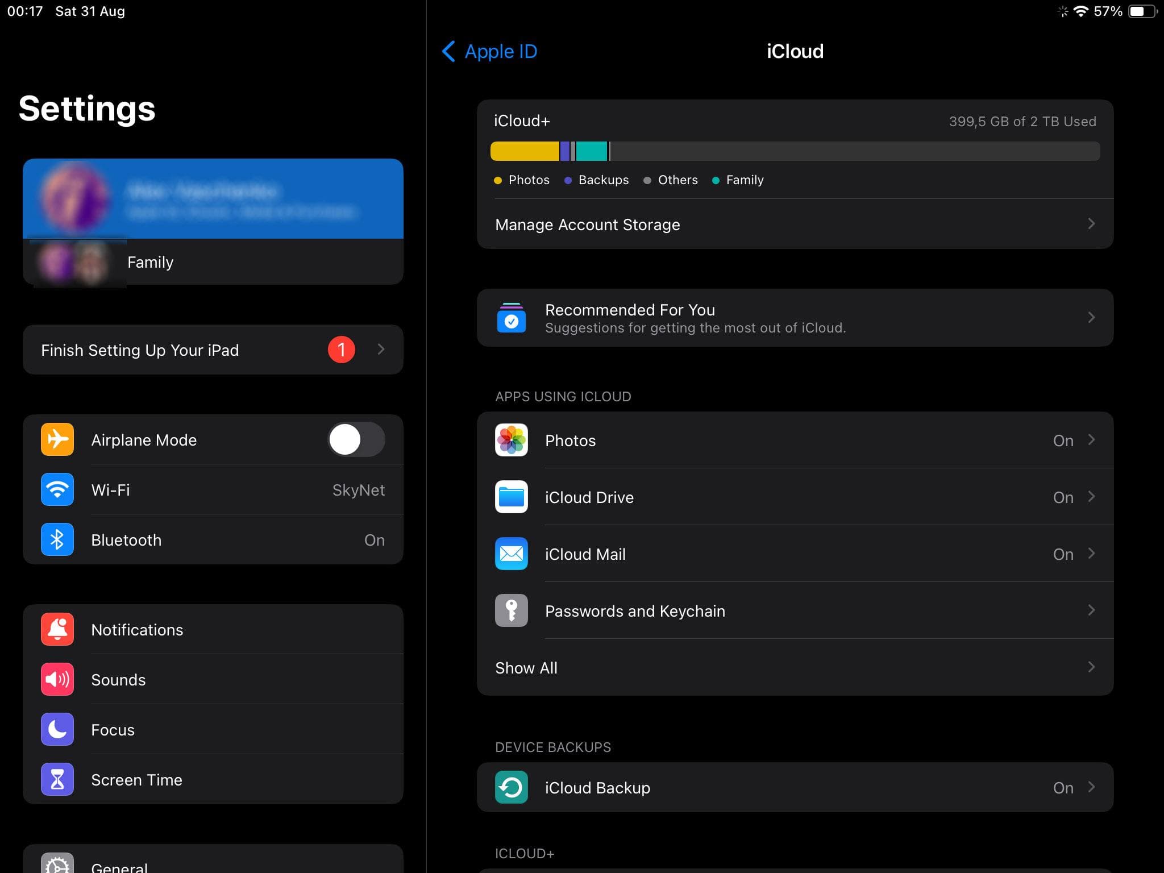The image size is (1164, 873).
Task: Toggle the Airplane Mode switch
Action: (356, 439)
